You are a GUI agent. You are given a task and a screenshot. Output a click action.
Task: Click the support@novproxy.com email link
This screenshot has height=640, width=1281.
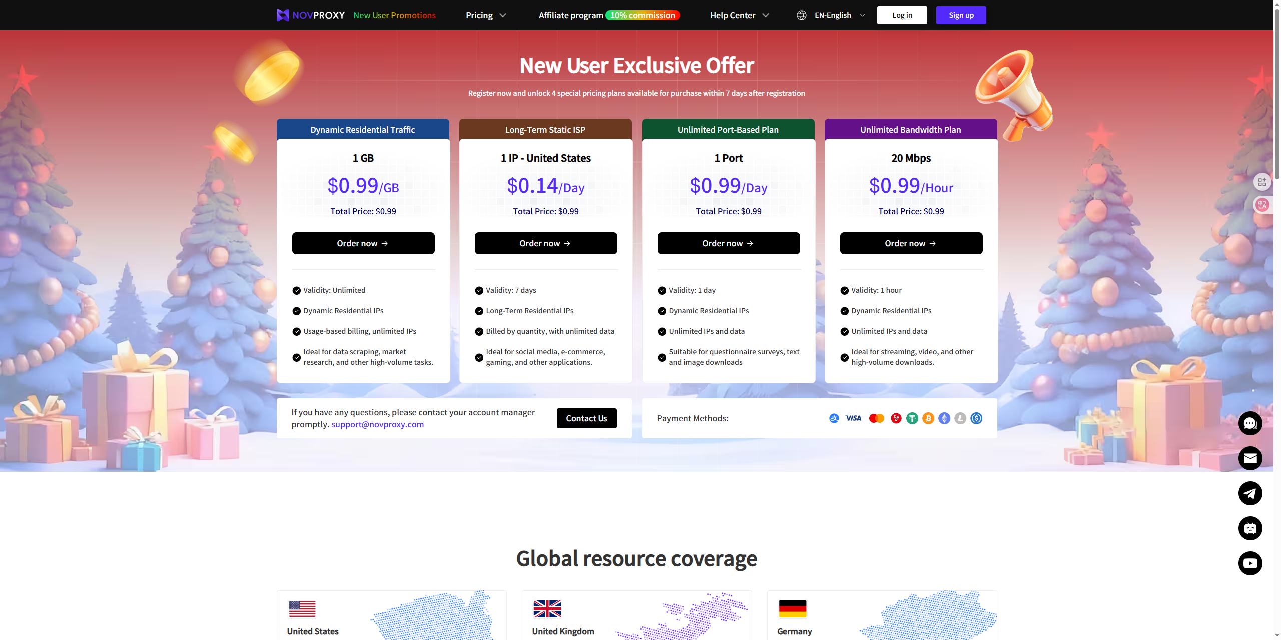click(377, 424)
